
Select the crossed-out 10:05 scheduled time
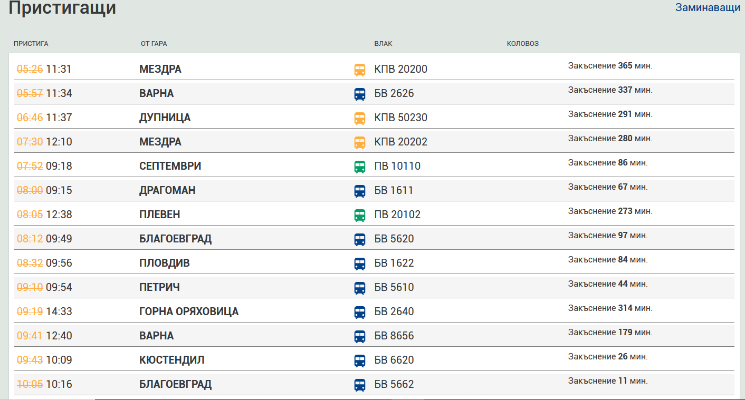30,384
